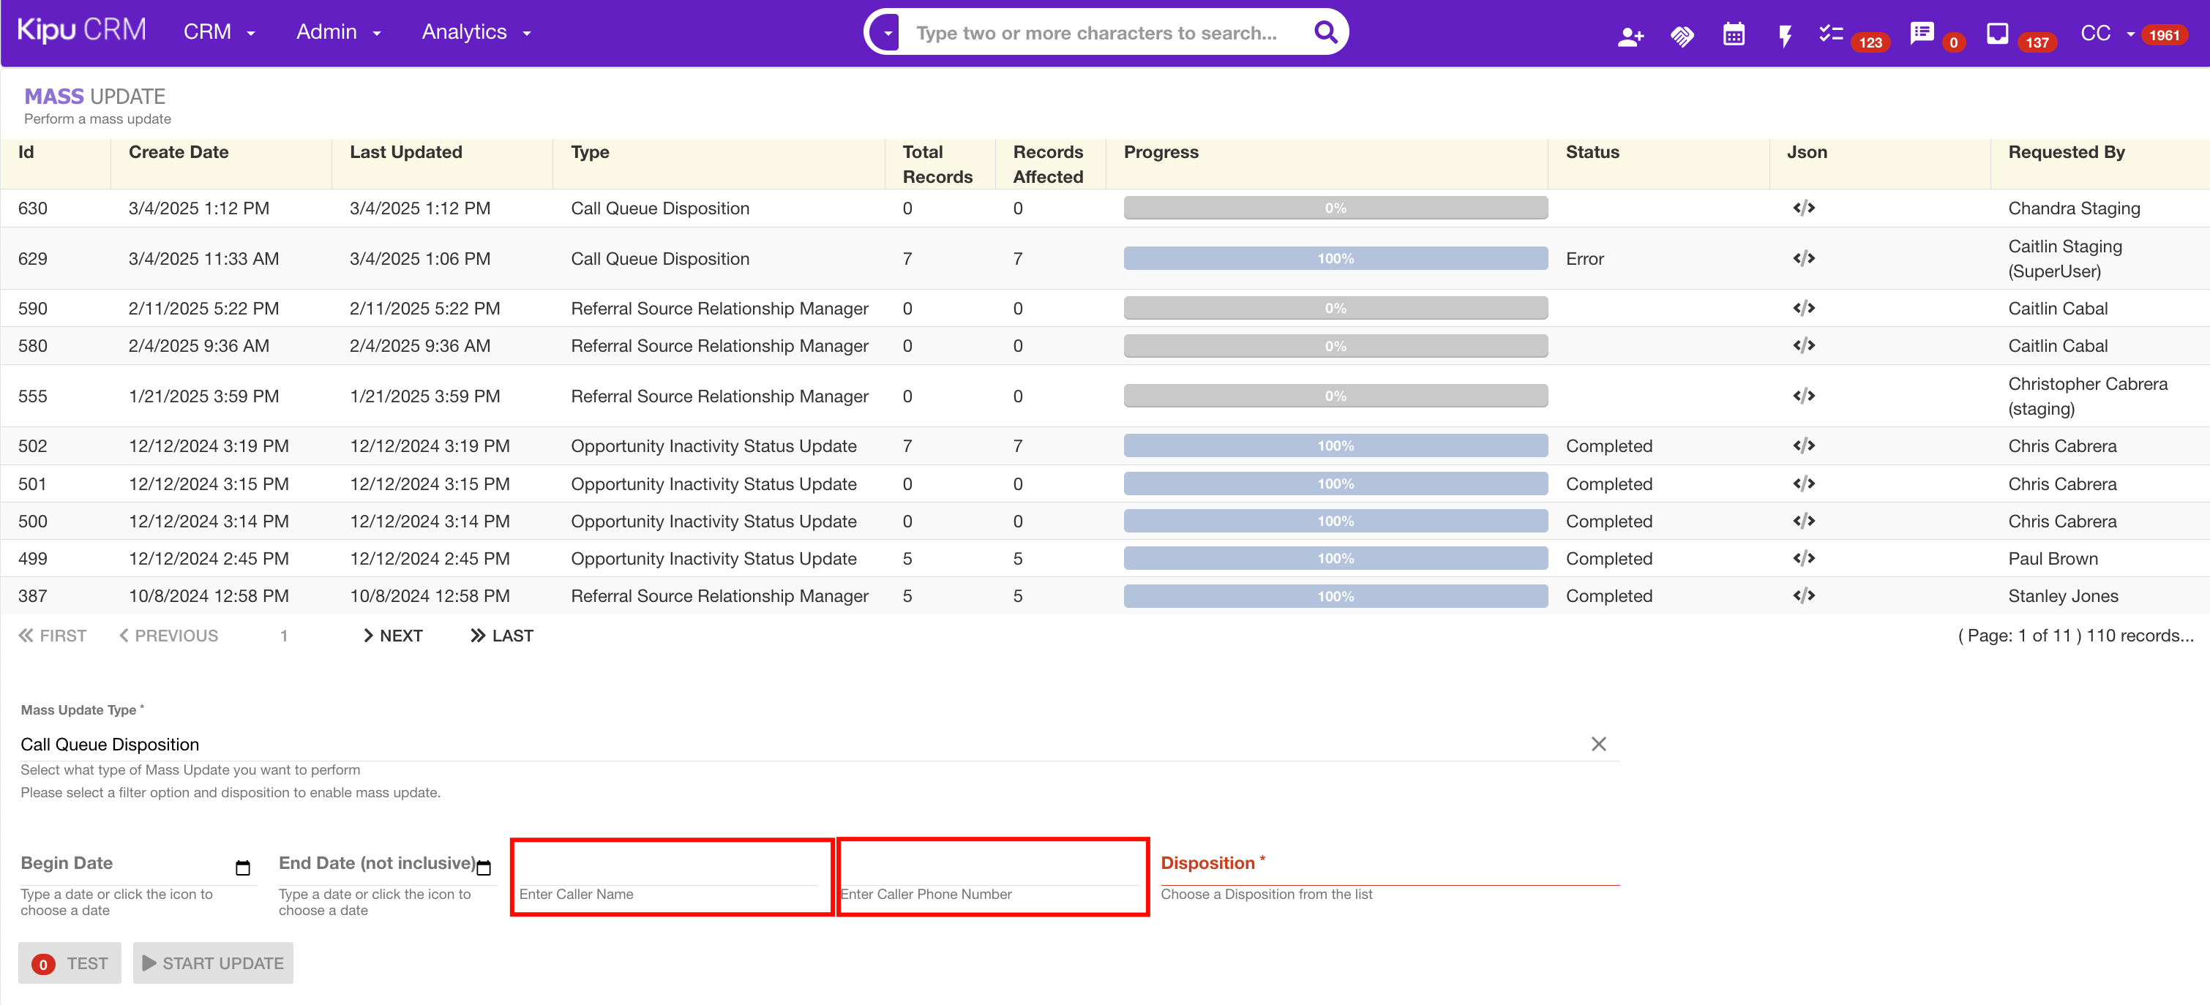Click the FIRST page button
This screenshot has width=2210, height=1005.
point(53,636)
